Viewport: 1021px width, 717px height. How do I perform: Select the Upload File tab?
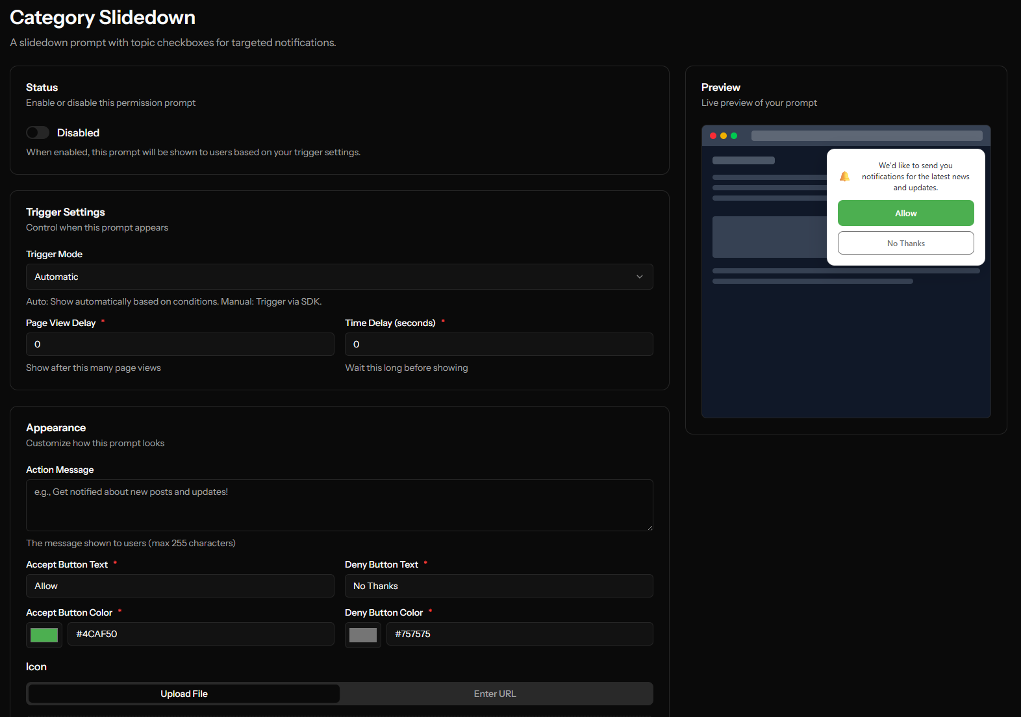[x=184, y=694]
